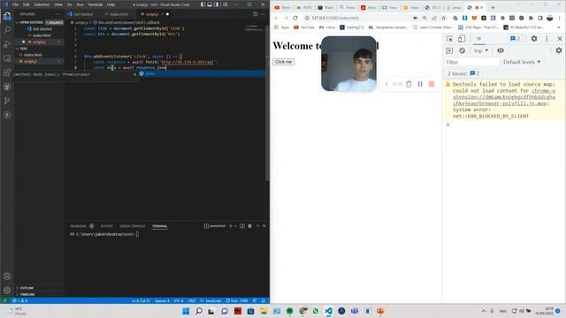Viewport: 566px width, 318px height.
Task: Open Run and Debug view in VS Code
Action: [x=7, y=44]
